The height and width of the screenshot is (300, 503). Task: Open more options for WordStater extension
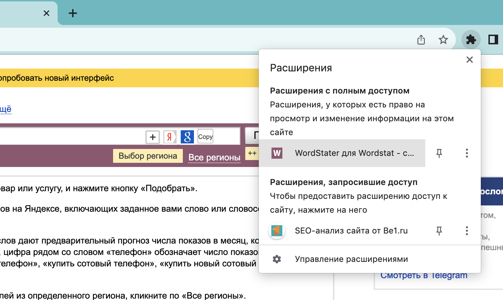[467, 153]
